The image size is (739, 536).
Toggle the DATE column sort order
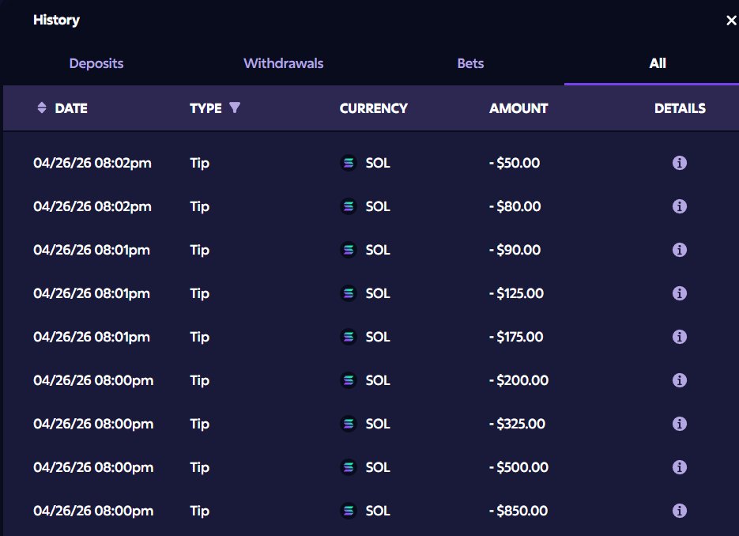point(41,108)
